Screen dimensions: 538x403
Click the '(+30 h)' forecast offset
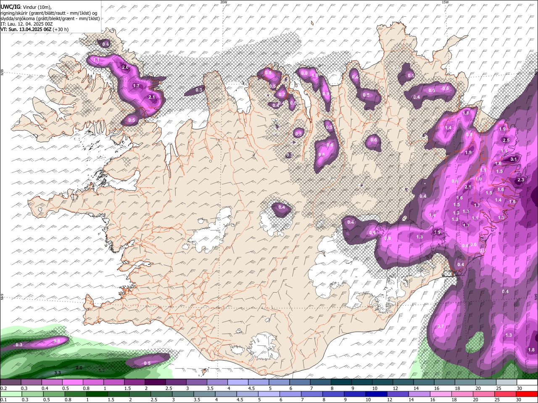pos(61,29)
